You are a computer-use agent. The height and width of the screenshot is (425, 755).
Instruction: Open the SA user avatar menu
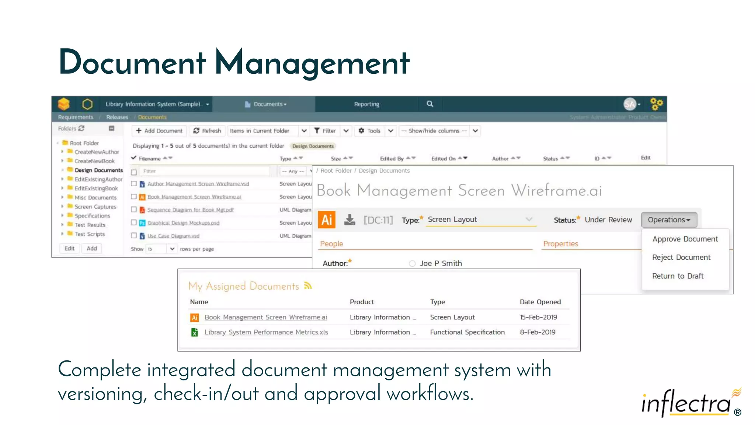pyautogui.click(x=632, y=104)
